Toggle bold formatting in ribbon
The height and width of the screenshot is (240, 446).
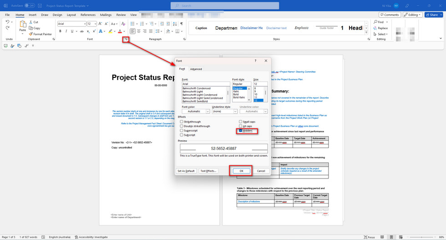coord(60,31)
